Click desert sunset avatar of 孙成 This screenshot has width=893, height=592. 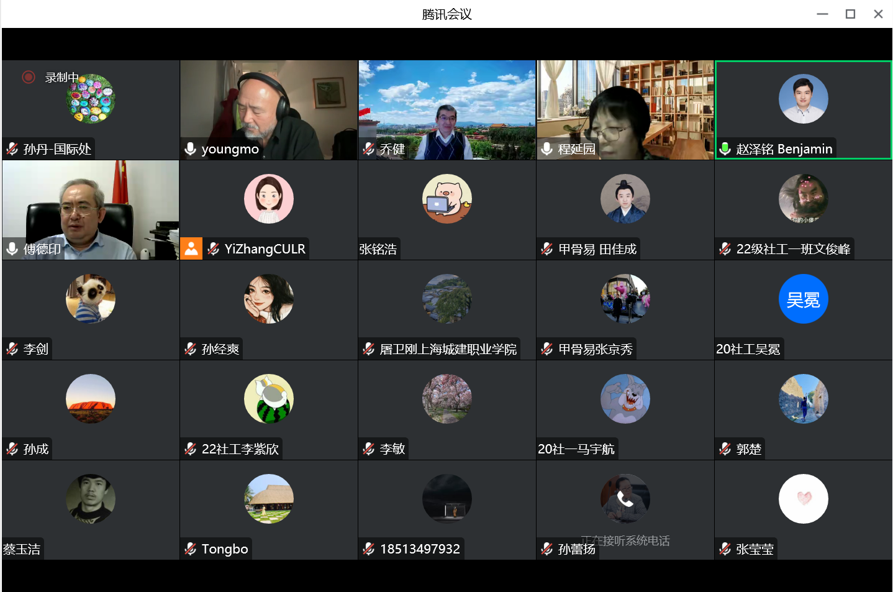point(91,399)
